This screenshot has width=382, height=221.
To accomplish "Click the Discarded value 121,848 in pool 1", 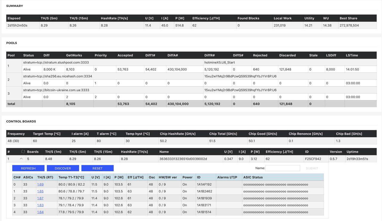I will click(286, 69).
